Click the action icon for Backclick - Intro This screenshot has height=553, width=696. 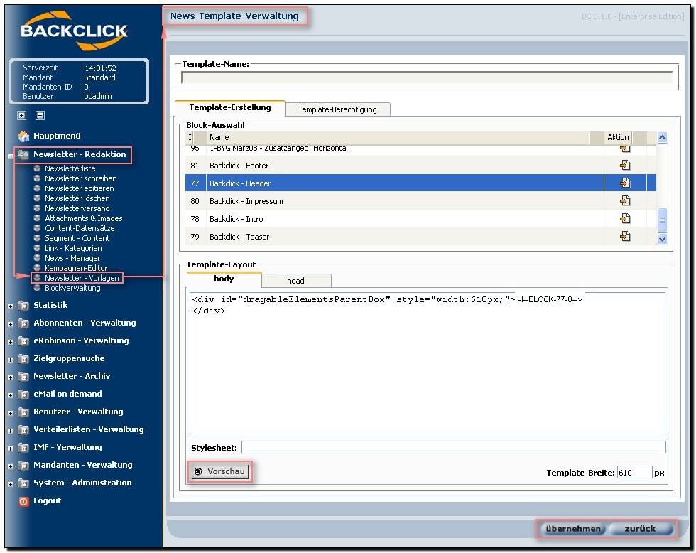pyautogui.click(x=625, y=219)
